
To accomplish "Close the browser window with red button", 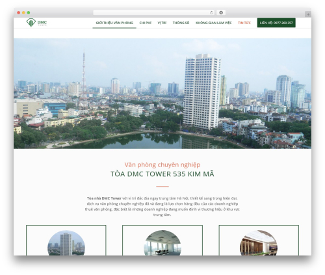I will 19,13.
